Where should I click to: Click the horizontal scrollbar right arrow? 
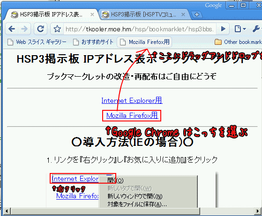pos(258,211)
